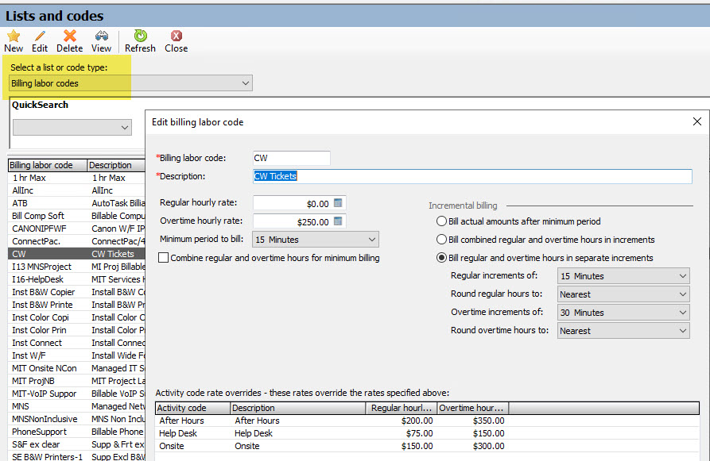710x461 pixels.
Task: Select the Onsite activity code row
Action: click(x=427, y=446)
